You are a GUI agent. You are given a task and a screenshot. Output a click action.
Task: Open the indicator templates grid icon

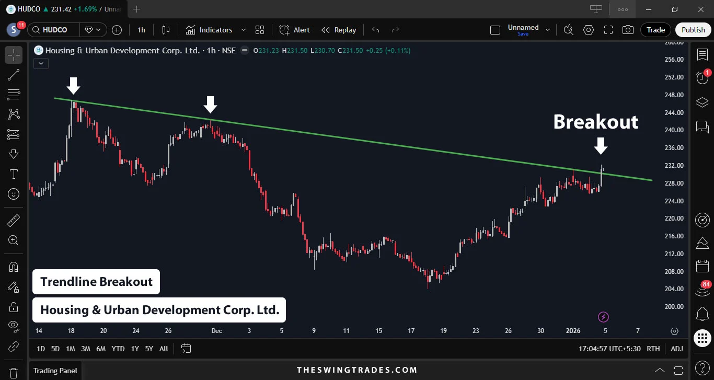pyautogui.click(x=260, y=30)
